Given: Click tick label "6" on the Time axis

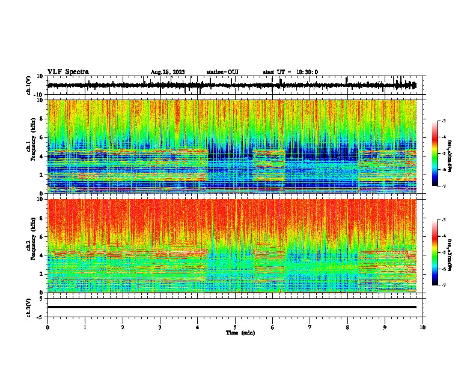Looking at the screenshot, I should (x=272, y=327).
